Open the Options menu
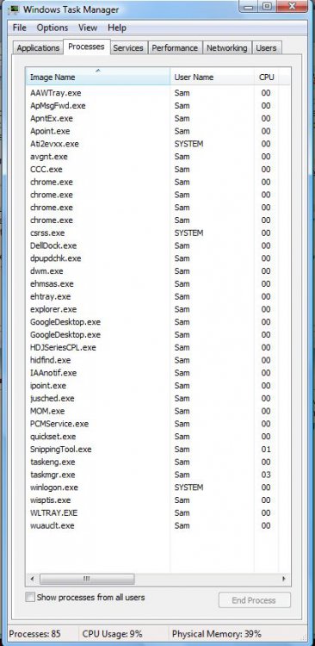 click(x=52, y=28)
